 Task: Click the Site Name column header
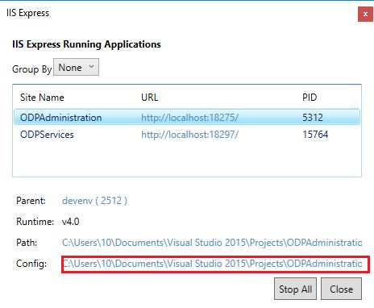click(x=42, y=98)
